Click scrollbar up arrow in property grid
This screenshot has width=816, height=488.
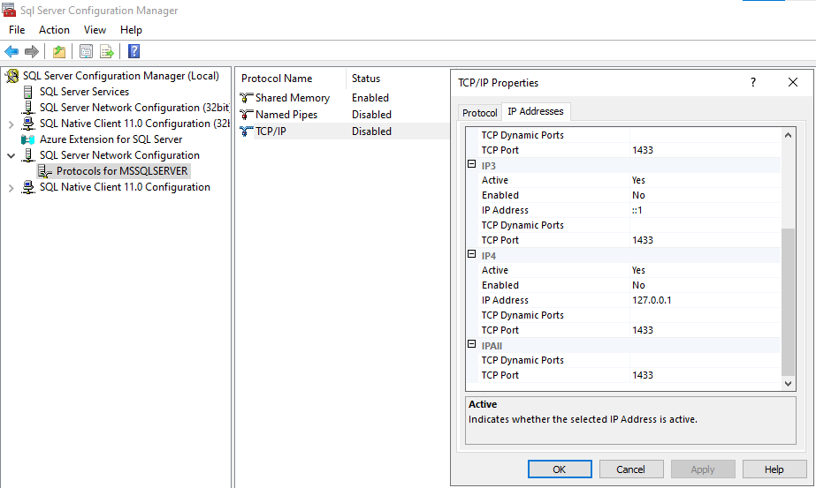(x=788, y=135)
